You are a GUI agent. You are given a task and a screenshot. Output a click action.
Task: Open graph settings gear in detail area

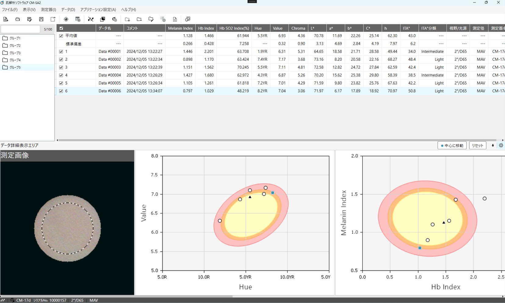501,145
